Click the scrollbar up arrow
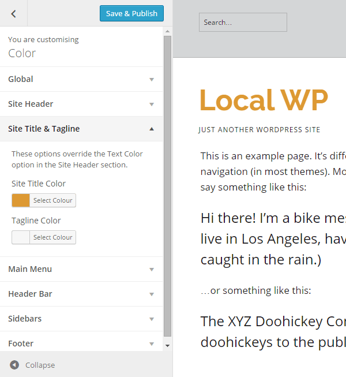Image resolution: width=346 pixels, height=377 pixels. click(168, 31)
